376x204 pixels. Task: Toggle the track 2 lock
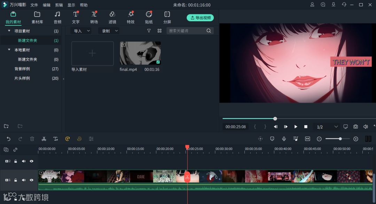16,161
